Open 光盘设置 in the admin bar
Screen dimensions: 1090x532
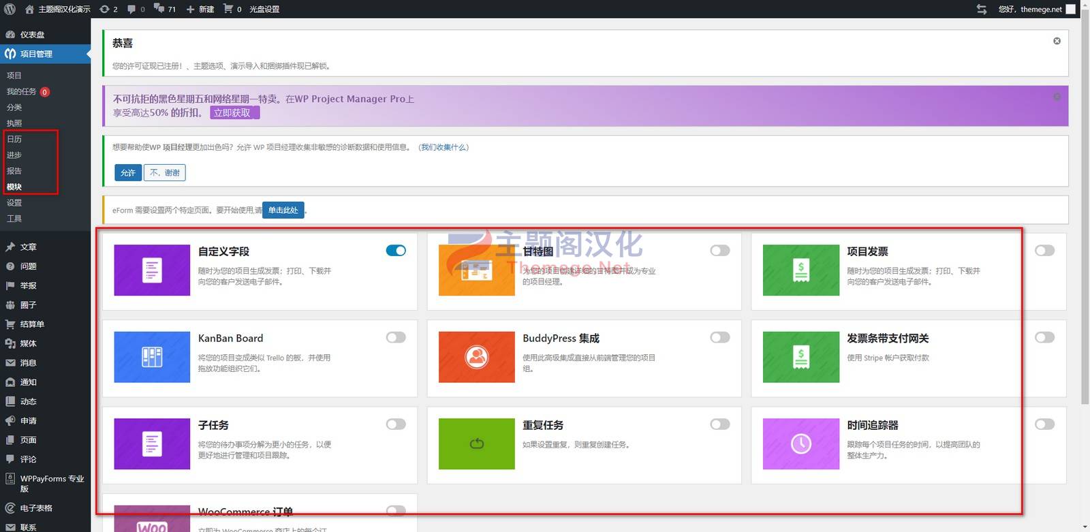tap(264, 9)
